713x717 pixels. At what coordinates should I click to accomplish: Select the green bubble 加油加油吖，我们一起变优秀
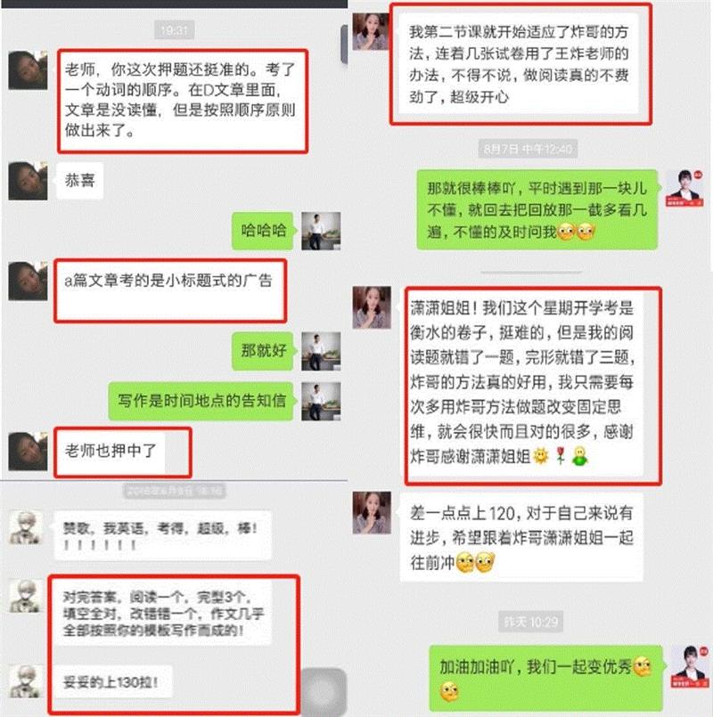tap(545, 679)
